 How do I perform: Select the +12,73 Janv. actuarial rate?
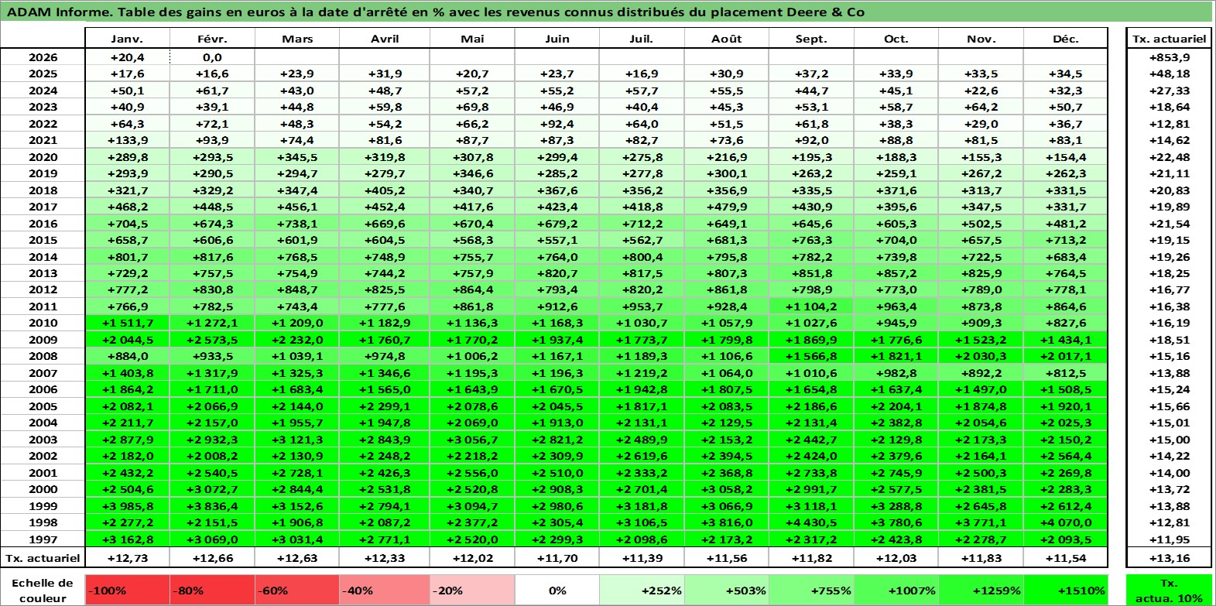127,558
